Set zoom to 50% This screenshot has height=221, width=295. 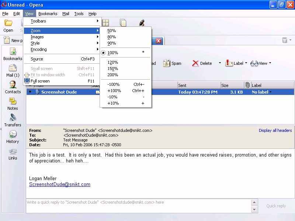(125, 31)
